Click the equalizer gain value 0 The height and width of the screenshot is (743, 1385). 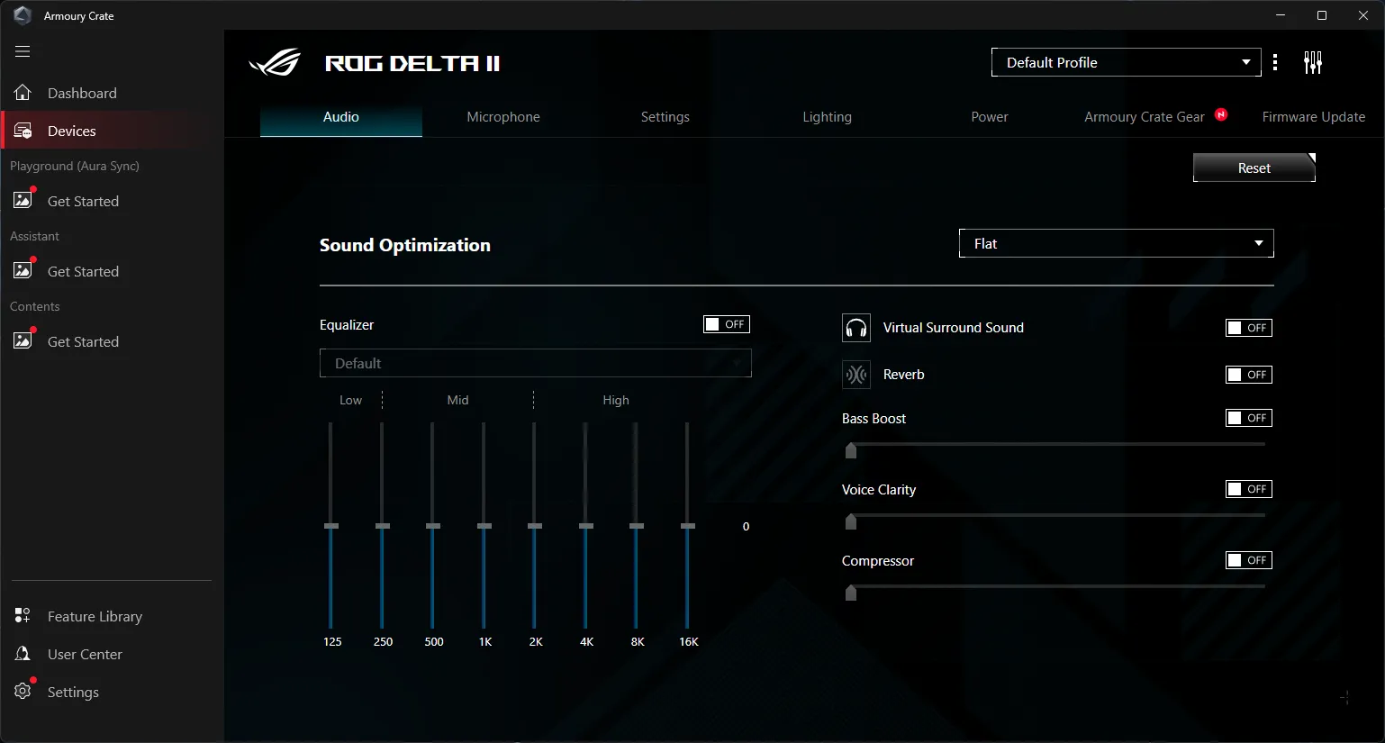coord(746,527)
